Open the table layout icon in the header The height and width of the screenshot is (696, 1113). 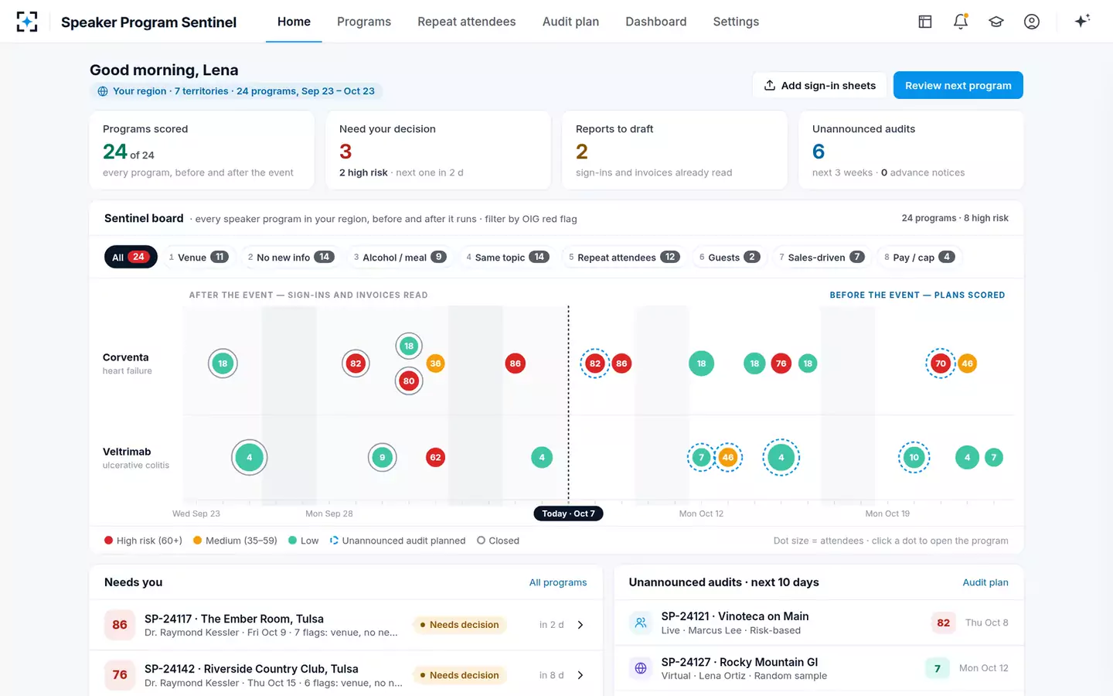[x=925, y=22]
